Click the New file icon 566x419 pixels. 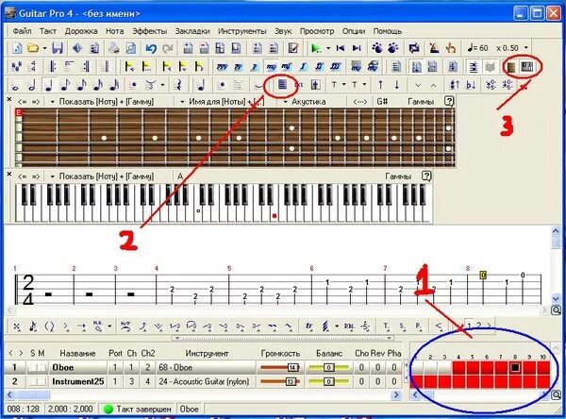click(17, 48)
